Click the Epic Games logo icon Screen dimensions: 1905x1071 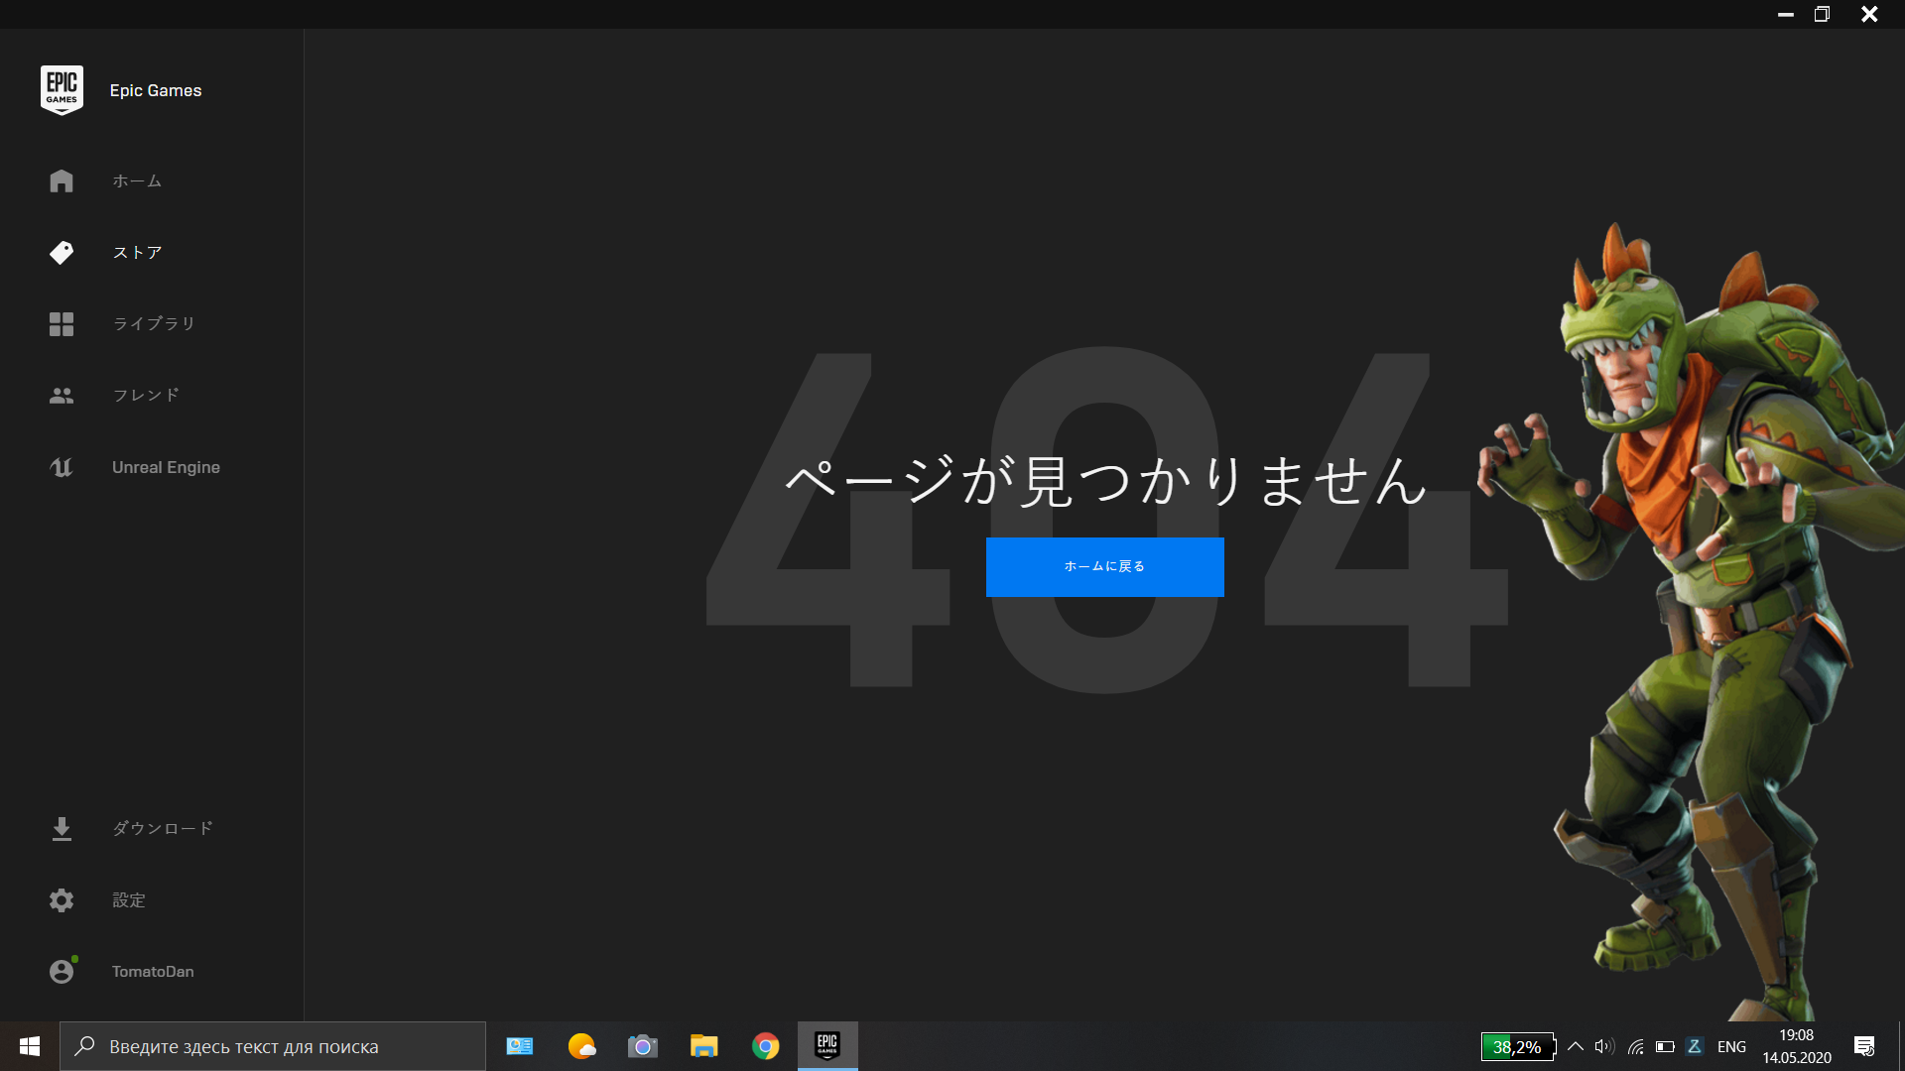pos(62,90)
